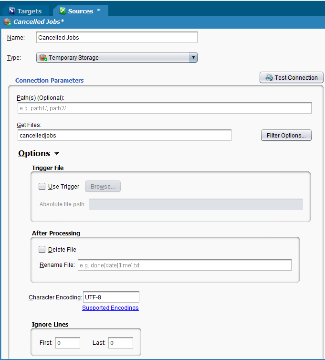This screenshot has height=360, width=325.
Task: Switch to the Targets tab
Action: (x=29, y=11)
